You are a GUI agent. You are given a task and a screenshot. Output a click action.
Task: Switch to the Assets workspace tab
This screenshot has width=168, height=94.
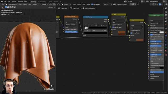click(x=56, y=2)
